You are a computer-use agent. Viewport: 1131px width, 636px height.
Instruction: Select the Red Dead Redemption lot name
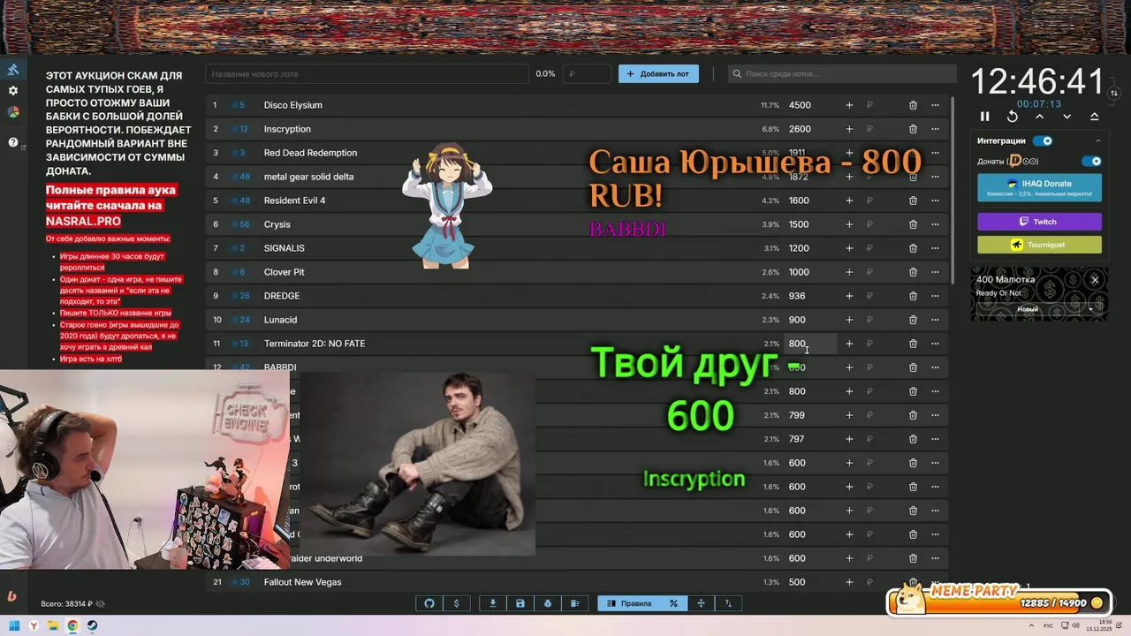310,153
